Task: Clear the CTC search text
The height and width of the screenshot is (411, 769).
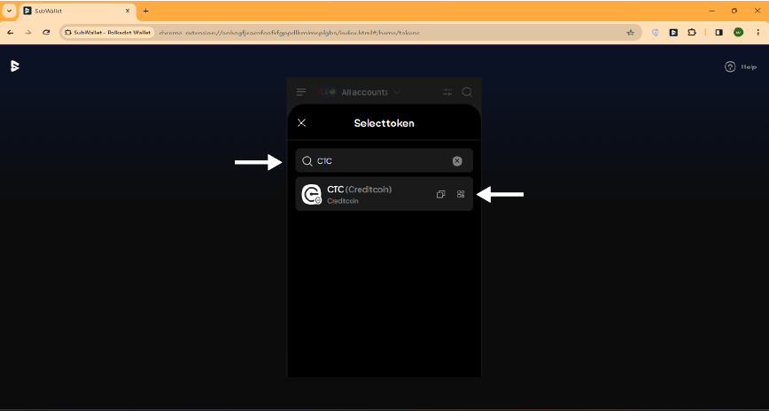Action: coord(457,161)
